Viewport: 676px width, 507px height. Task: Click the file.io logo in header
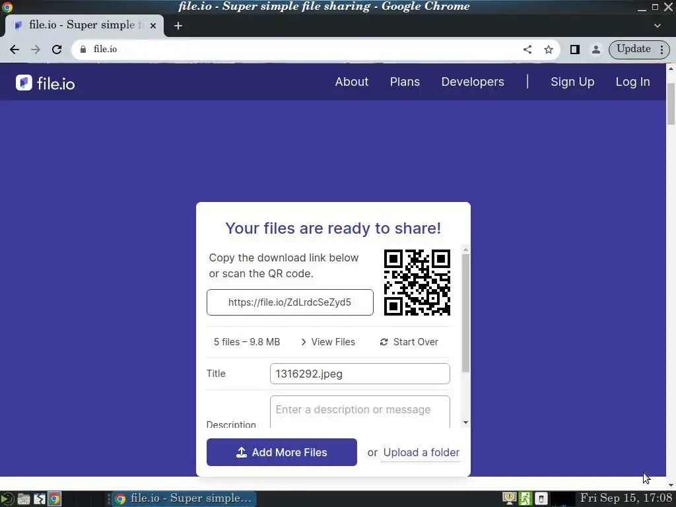tap(46, 83)
